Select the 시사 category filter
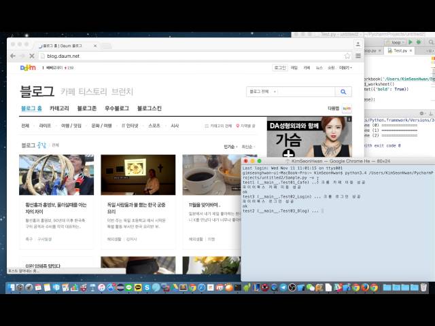The height and width of the screenshot is (326, 435). (x=175, y=126)
